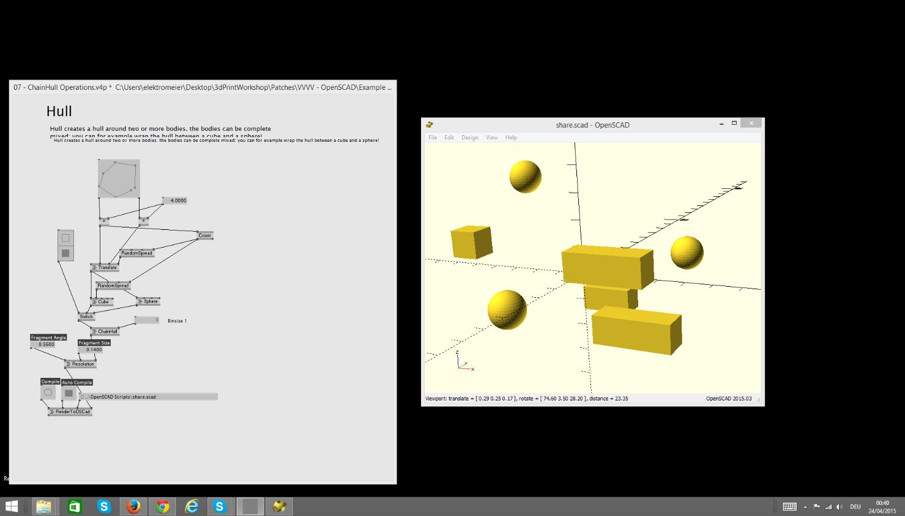The width and height of the screenshot is (905, 516).
Task: Select the filled lower radio square option
Action: (x=65, y=253)
